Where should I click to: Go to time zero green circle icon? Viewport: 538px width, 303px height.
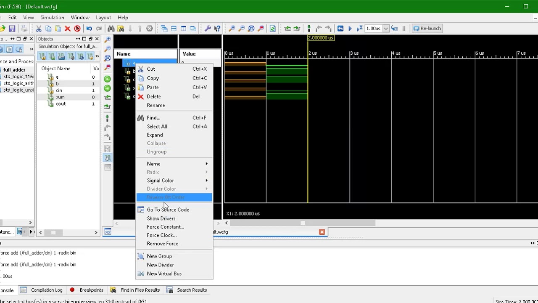click(x=108, y=79)
